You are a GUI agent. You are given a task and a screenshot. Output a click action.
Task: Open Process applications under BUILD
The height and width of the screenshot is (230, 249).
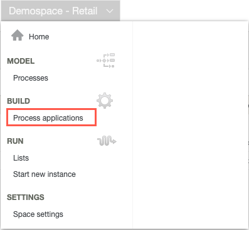click(x=48, y=118)
